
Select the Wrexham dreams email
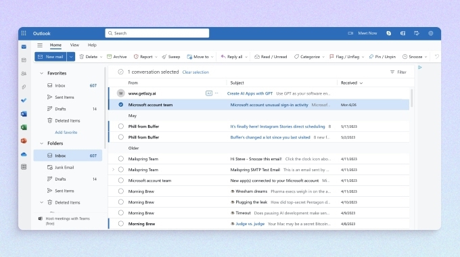click(121, 191)
